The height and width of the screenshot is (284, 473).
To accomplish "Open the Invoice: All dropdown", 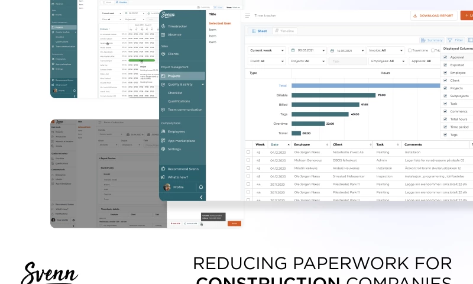I will coord(385,50).
